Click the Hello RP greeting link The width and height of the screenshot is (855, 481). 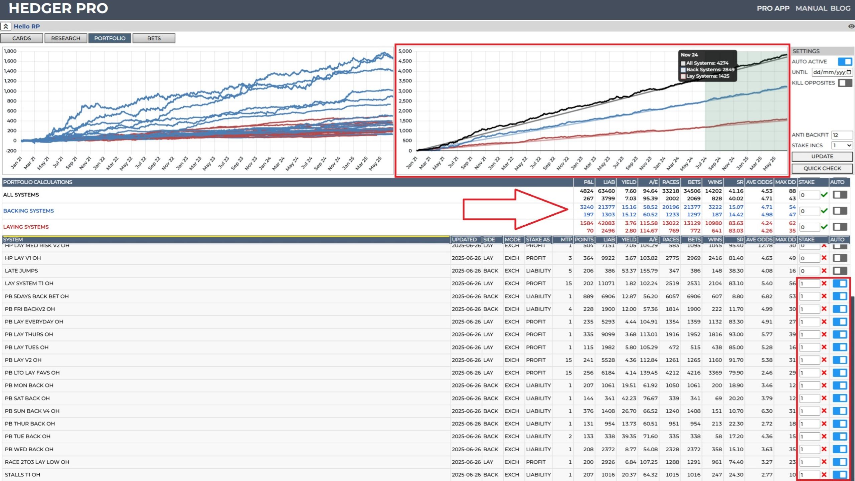point(27,26)
